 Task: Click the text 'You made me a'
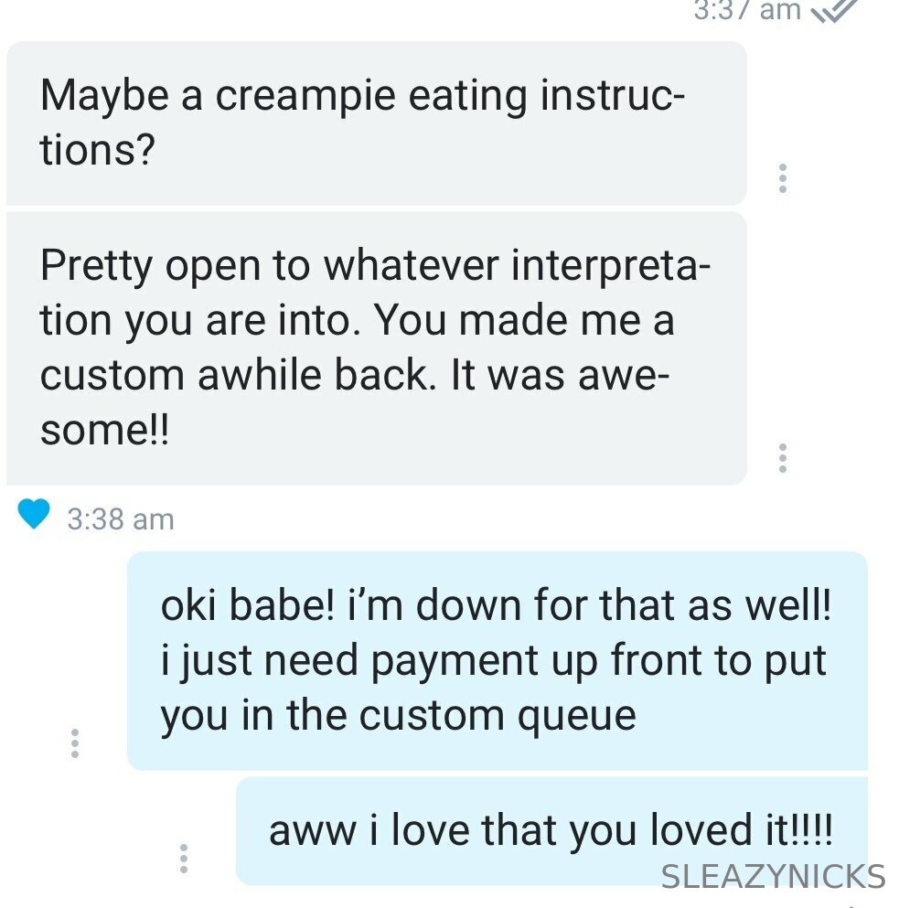point(524,320)
